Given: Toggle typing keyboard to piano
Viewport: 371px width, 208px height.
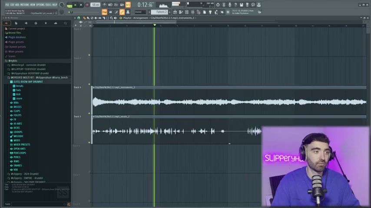Looking at the screenshot, I should pyautogui.click(x=104, y=12).
